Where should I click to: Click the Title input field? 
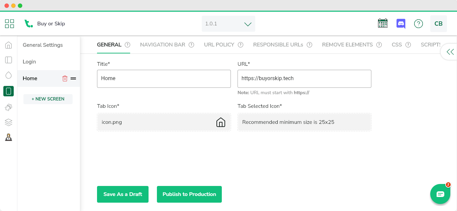(164, 79)
